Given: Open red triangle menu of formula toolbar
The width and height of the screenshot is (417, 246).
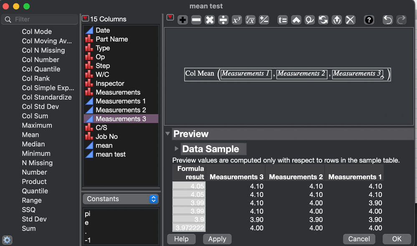Looking at the screenshot, I should click(170, 17).
